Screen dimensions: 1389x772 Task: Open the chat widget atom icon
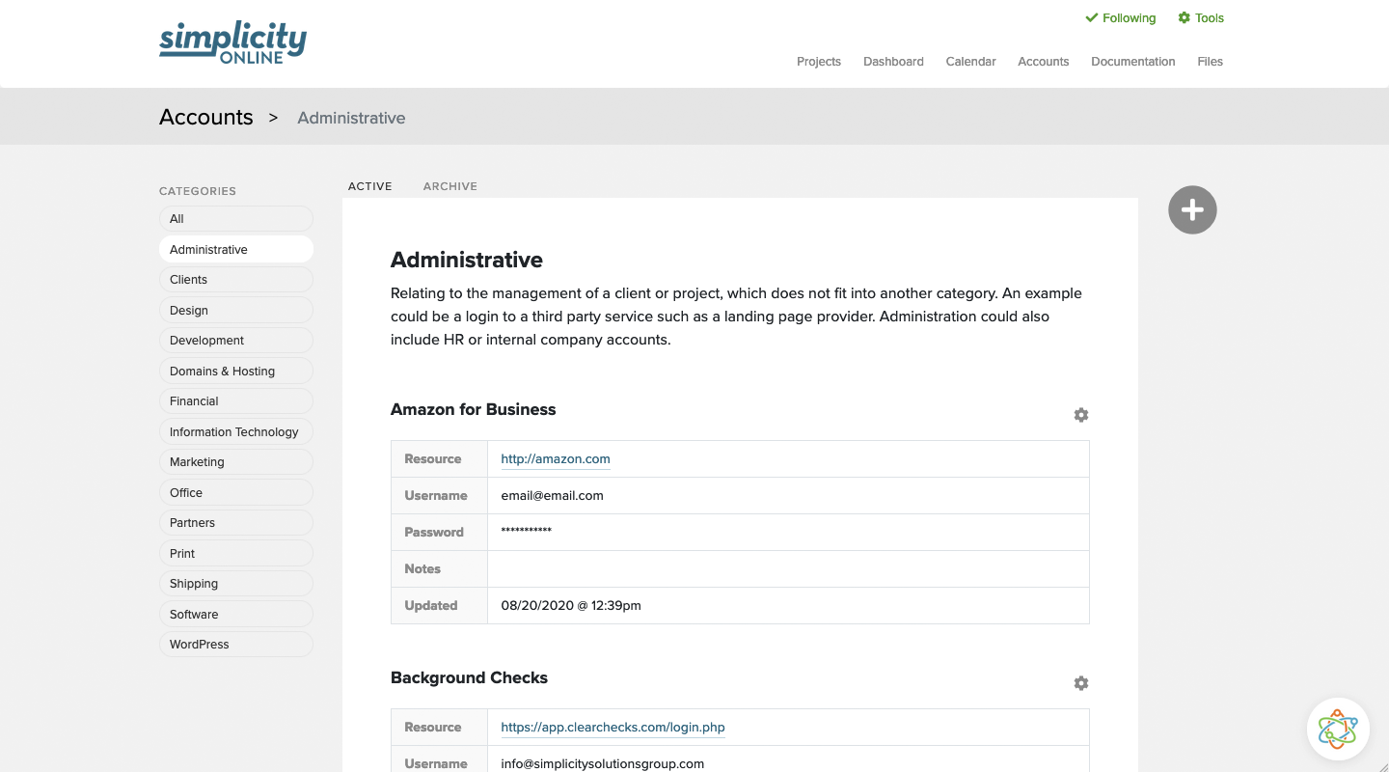pyautogui.click(x=1338, y=730)
